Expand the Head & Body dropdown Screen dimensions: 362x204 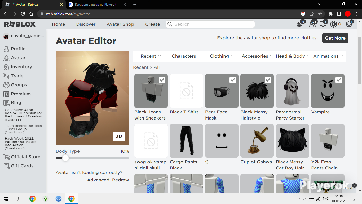[x=292, y=56]
